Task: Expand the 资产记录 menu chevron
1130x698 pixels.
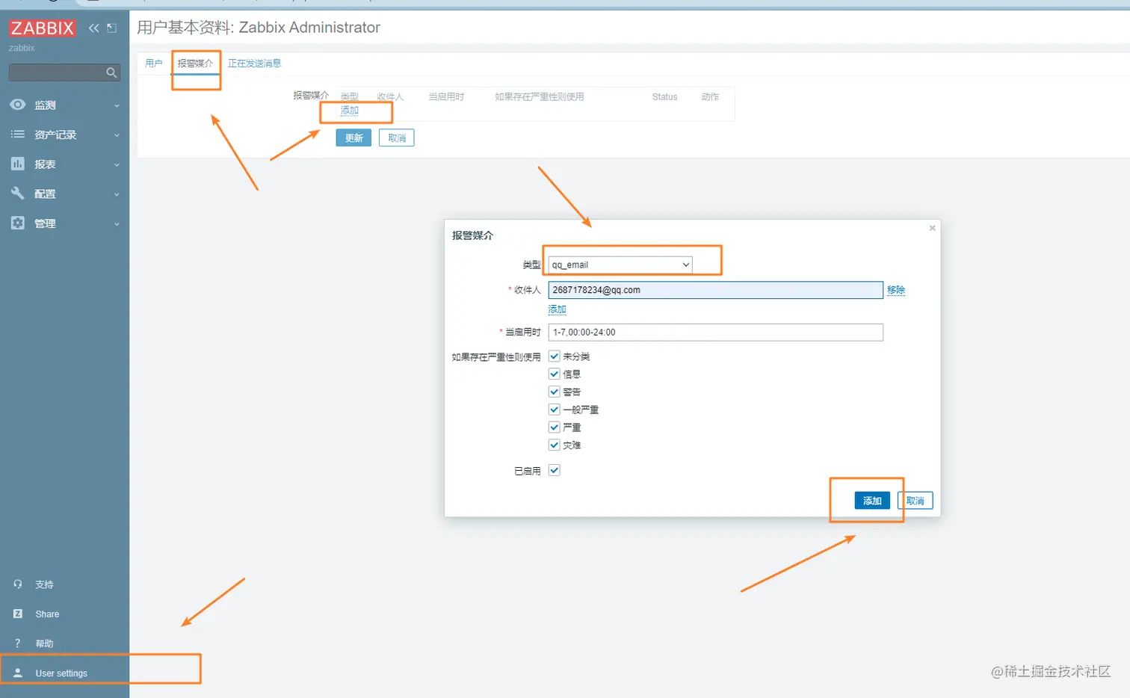Action: (117, 135)
